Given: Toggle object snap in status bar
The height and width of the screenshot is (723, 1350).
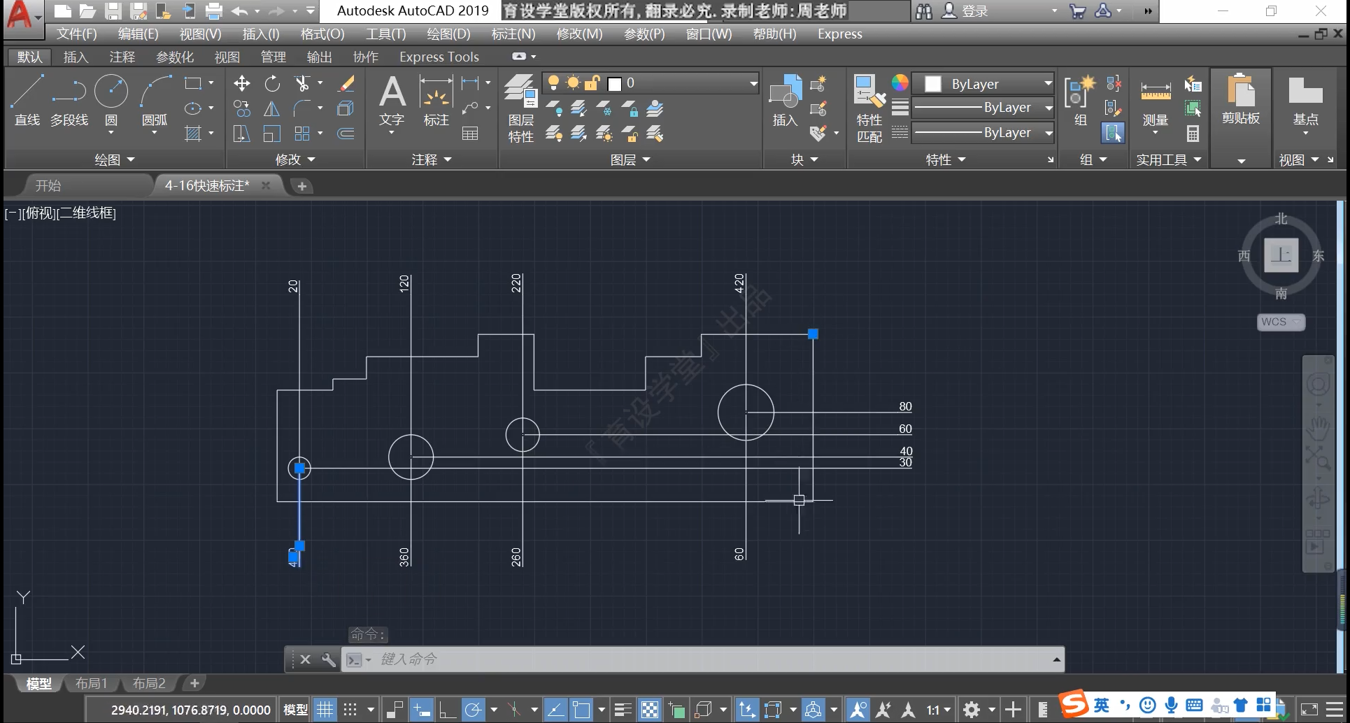Looking at the screenshot, I should 581,710.
